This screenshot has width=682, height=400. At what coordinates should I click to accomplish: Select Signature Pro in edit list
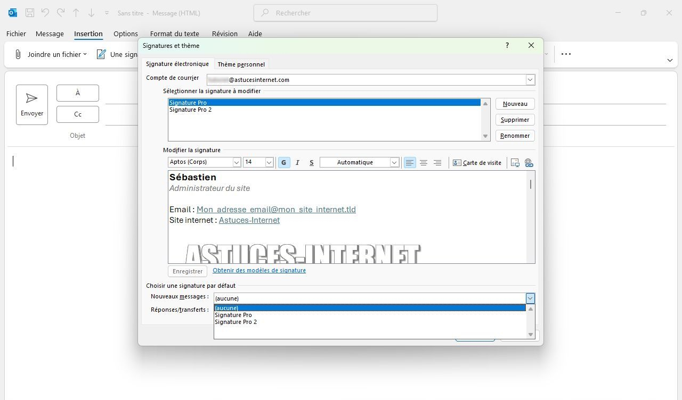[324, 103]
